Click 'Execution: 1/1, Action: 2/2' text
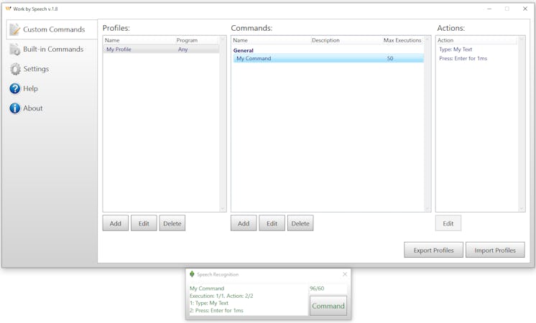 click(221, 296)
